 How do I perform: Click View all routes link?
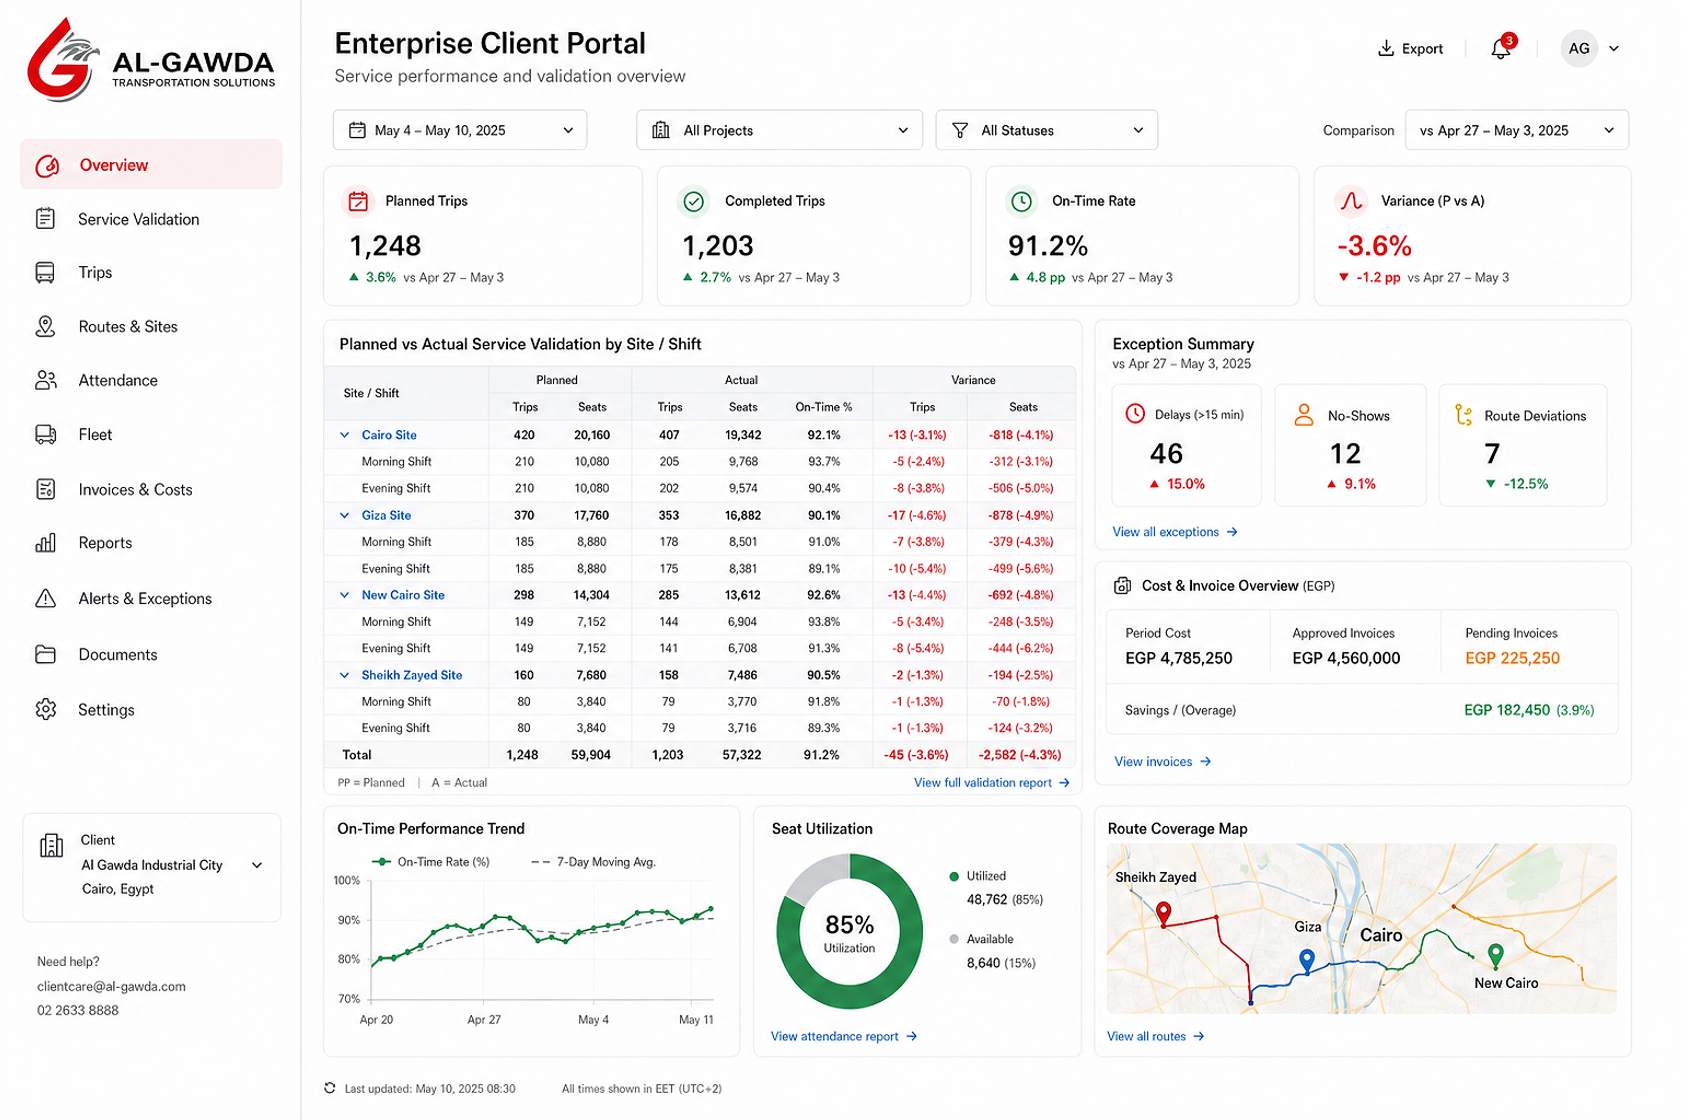coord(1156,1036)
